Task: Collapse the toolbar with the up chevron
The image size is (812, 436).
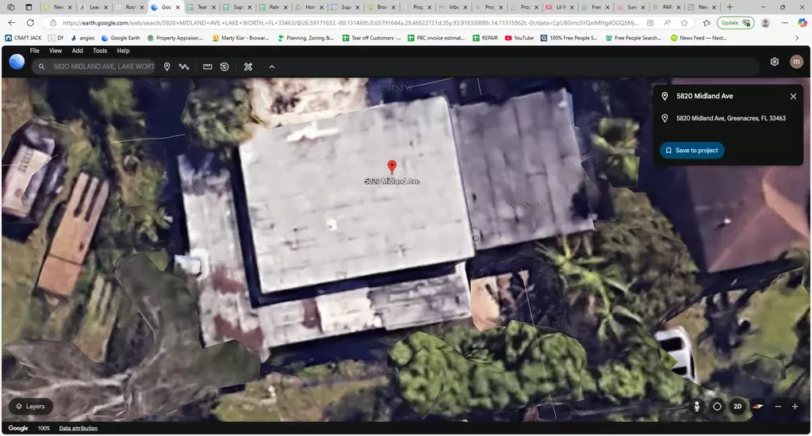Action: tap(272, 67)
